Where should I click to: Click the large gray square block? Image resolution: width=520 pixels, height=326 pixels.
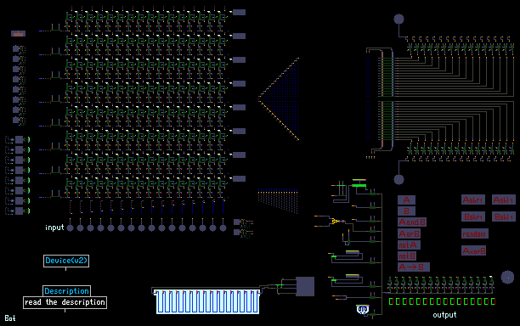(305, 286)
